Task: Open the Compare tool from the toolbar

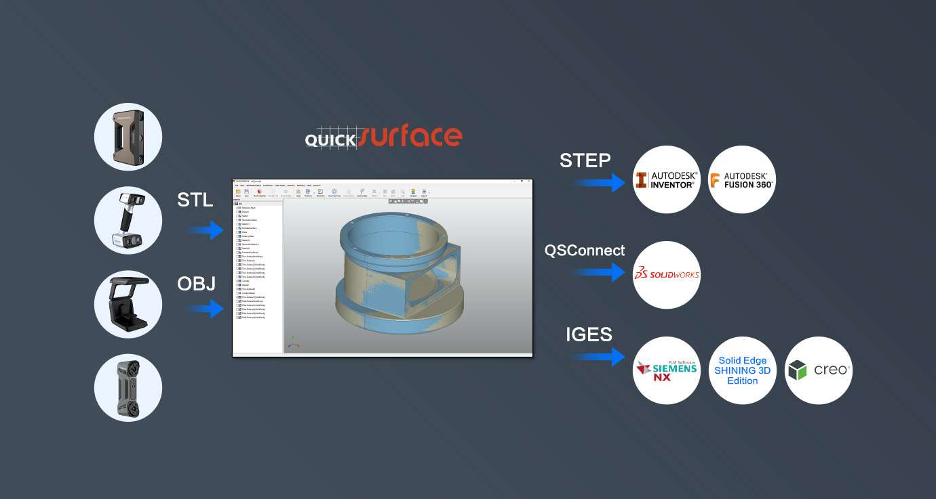Action: pyautogui.click(x=414, y=192)
